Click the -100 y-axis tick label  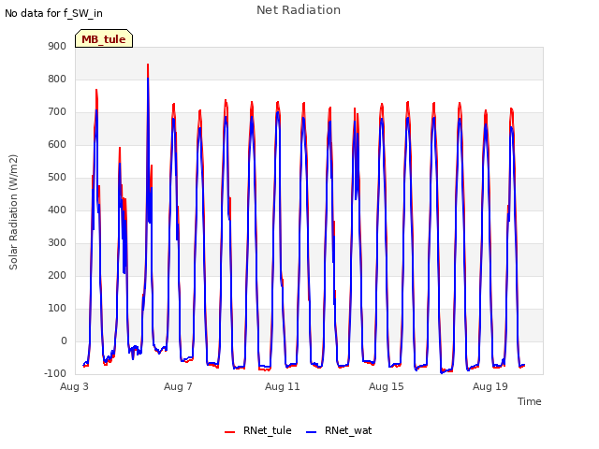click(55, 373)
